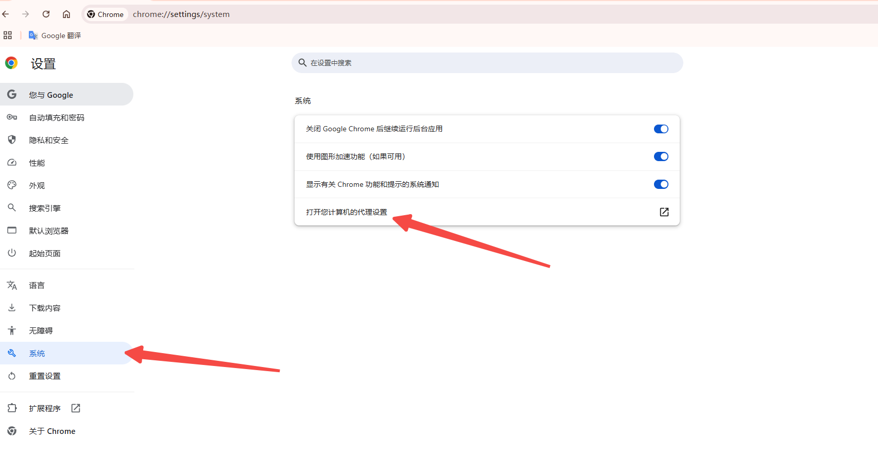Open the Google 翻译 bookmark
This screenshot has height=454, width=878.
[x=55, y=36]
